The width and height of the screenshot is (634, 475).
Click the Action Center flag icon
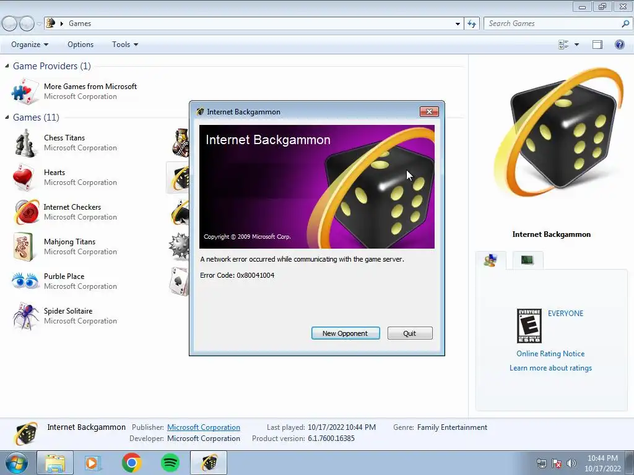(x=557, y=463)
